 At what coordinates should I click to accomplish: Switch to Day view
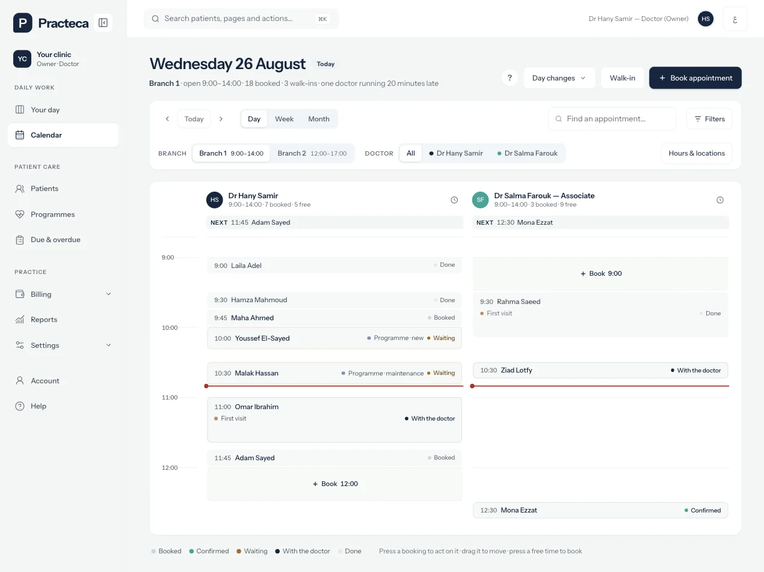click(254, 119)
